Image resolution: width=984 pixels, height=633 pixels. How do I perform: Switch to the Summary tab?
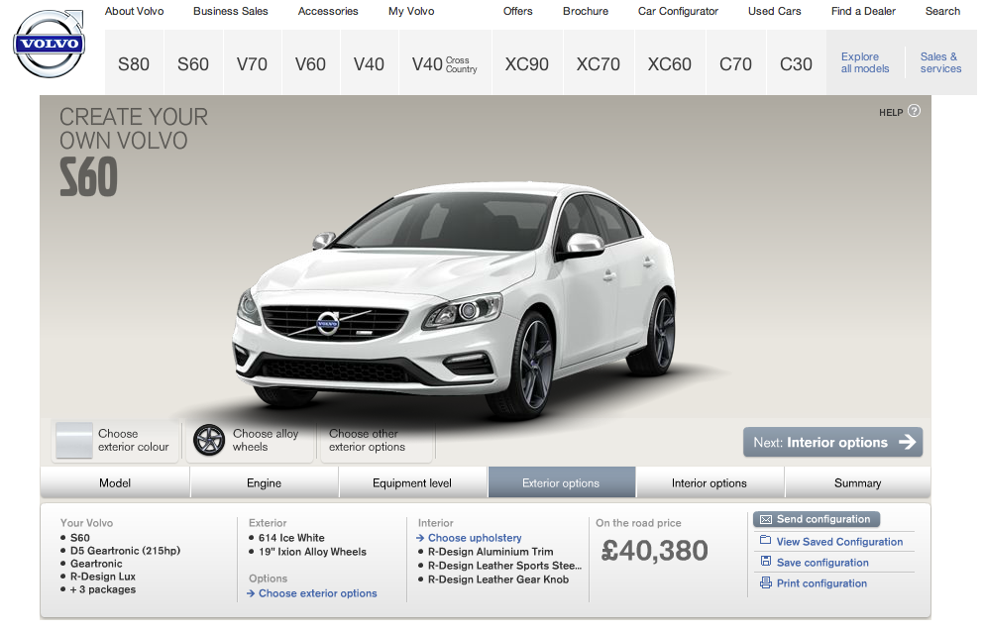(858, 483)
